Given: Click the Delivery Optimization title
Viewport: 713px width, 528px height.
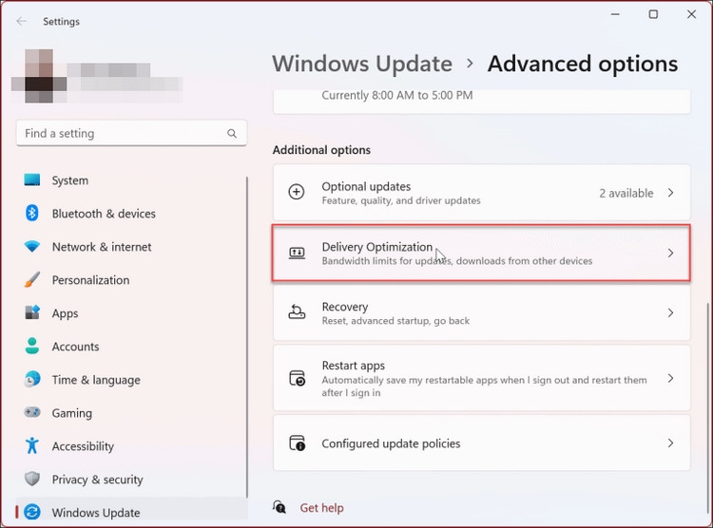Looking at the screenshot, I should click(377, 247).
